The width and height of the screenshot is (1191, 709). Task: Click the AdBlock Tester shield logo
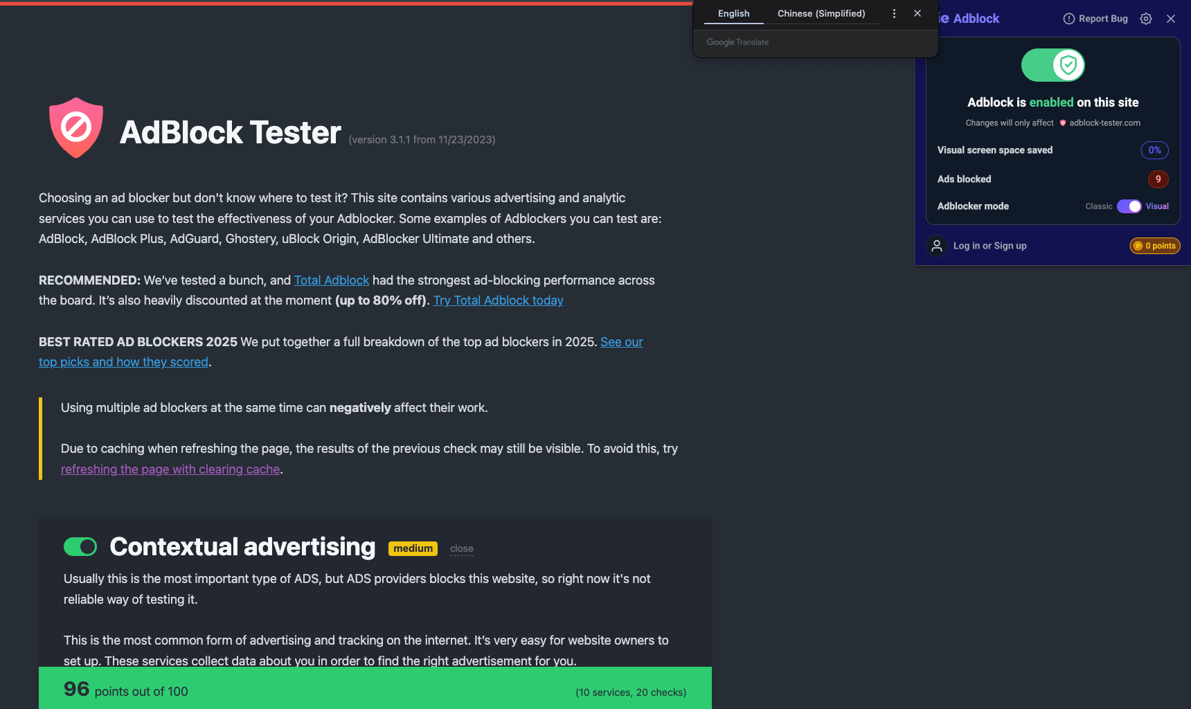pyautogui.click(x=76, y=128)
